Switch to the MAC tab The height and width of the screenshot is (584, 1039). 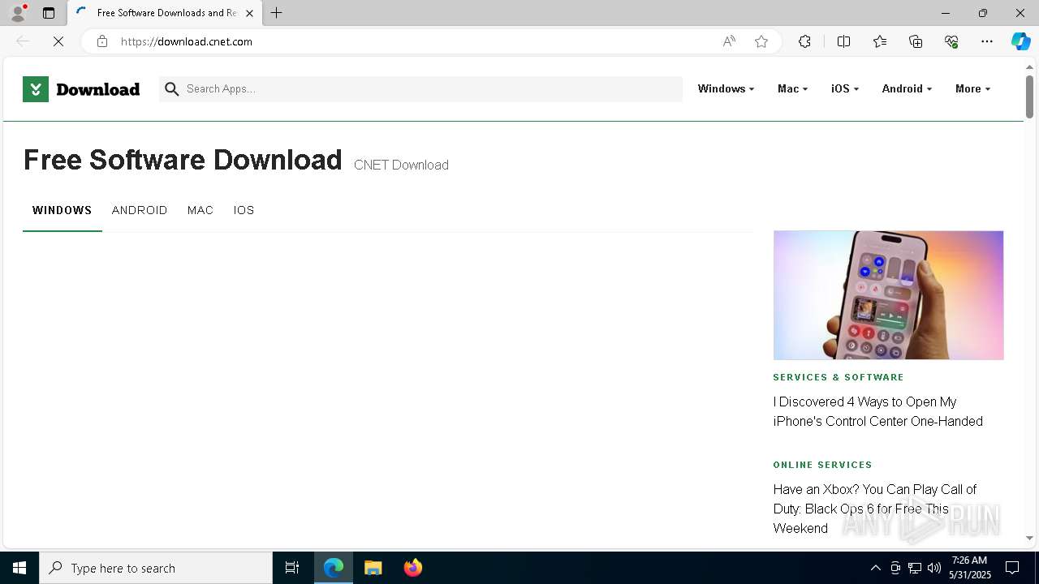click(x=200, y=210)
